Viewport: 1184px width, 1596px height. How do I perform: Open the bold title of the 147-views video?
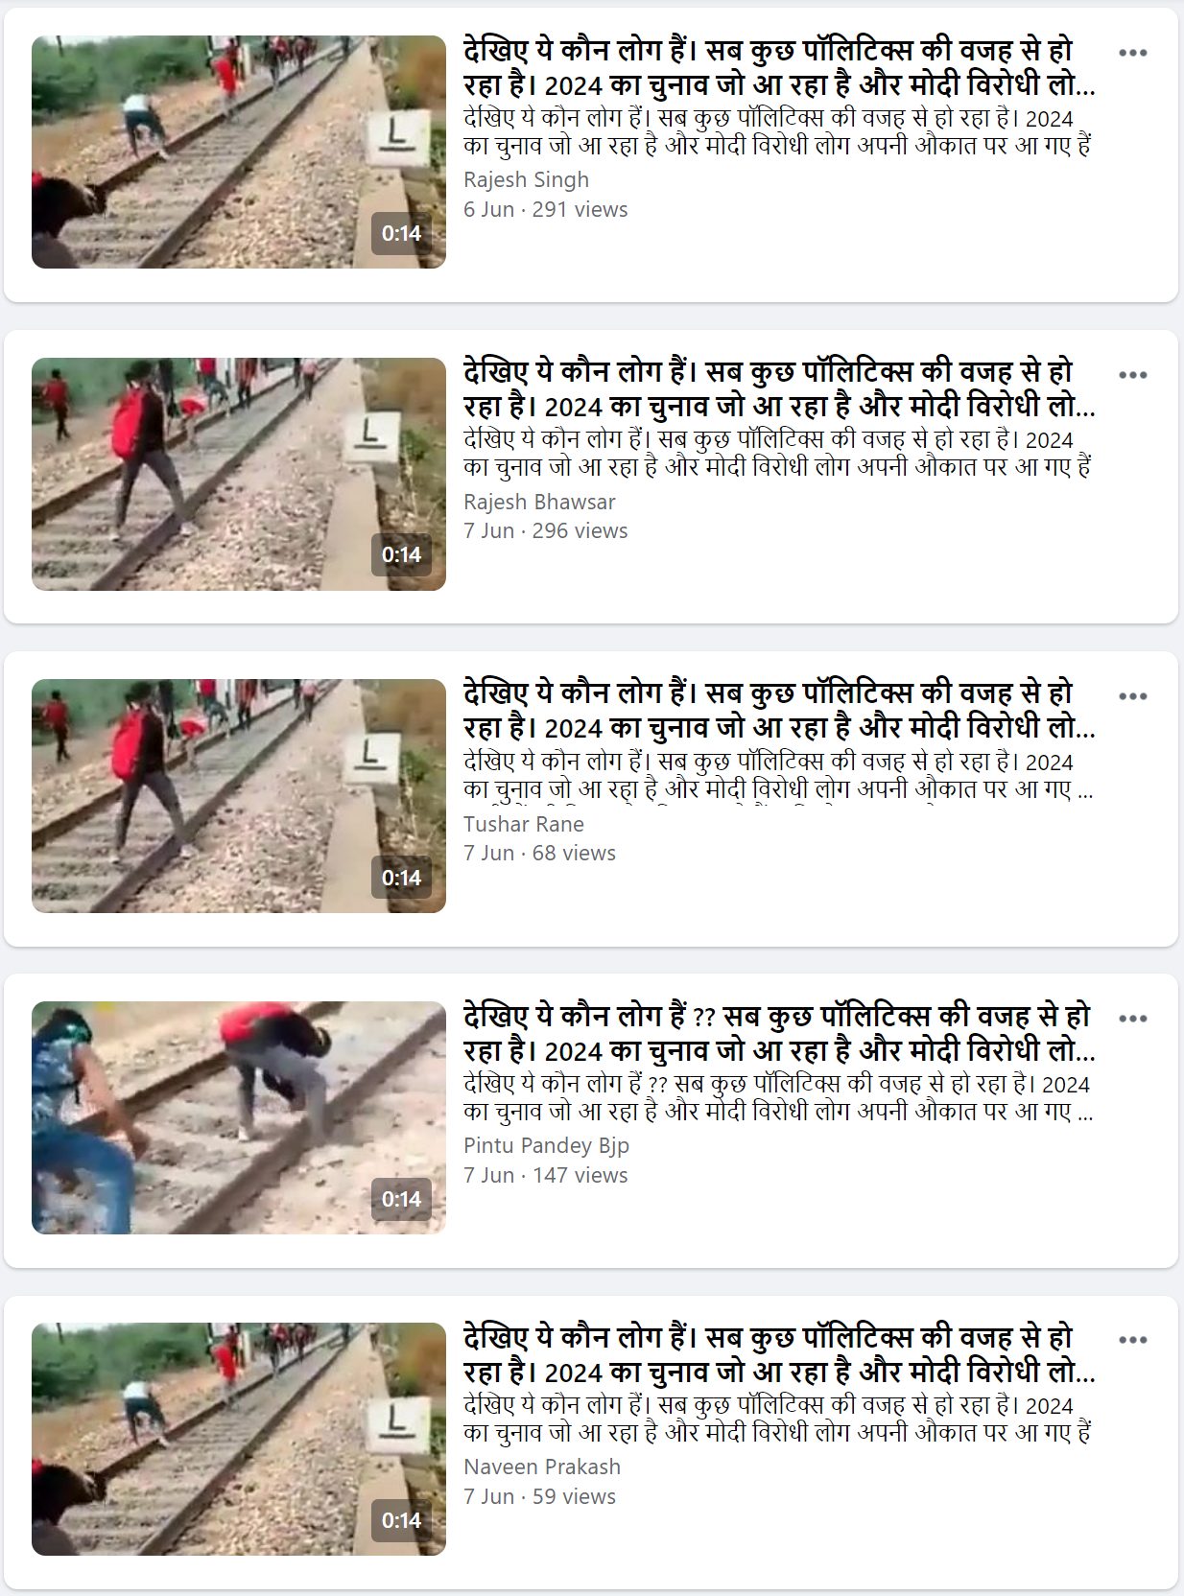click(x=779, y=1033)
